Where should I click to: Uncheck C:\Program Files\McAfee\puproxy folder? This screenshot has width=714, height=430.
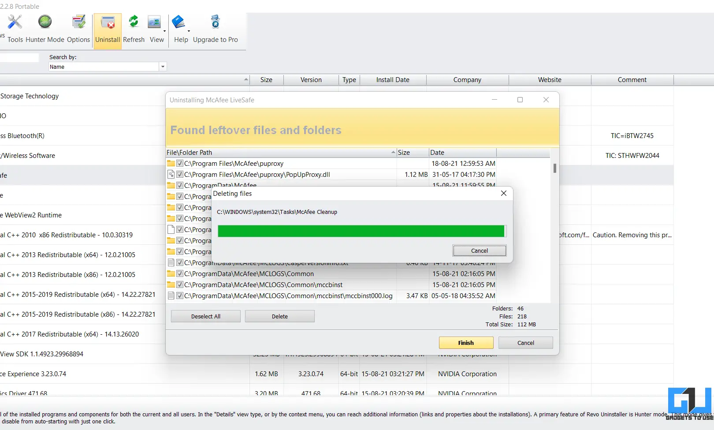click(180, 164)
